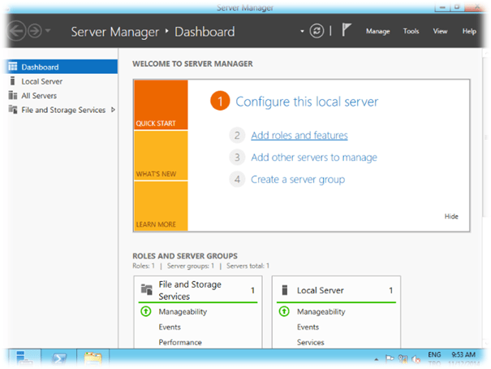
Task: Click the Refresh dashboard icon
Action: 317,31
